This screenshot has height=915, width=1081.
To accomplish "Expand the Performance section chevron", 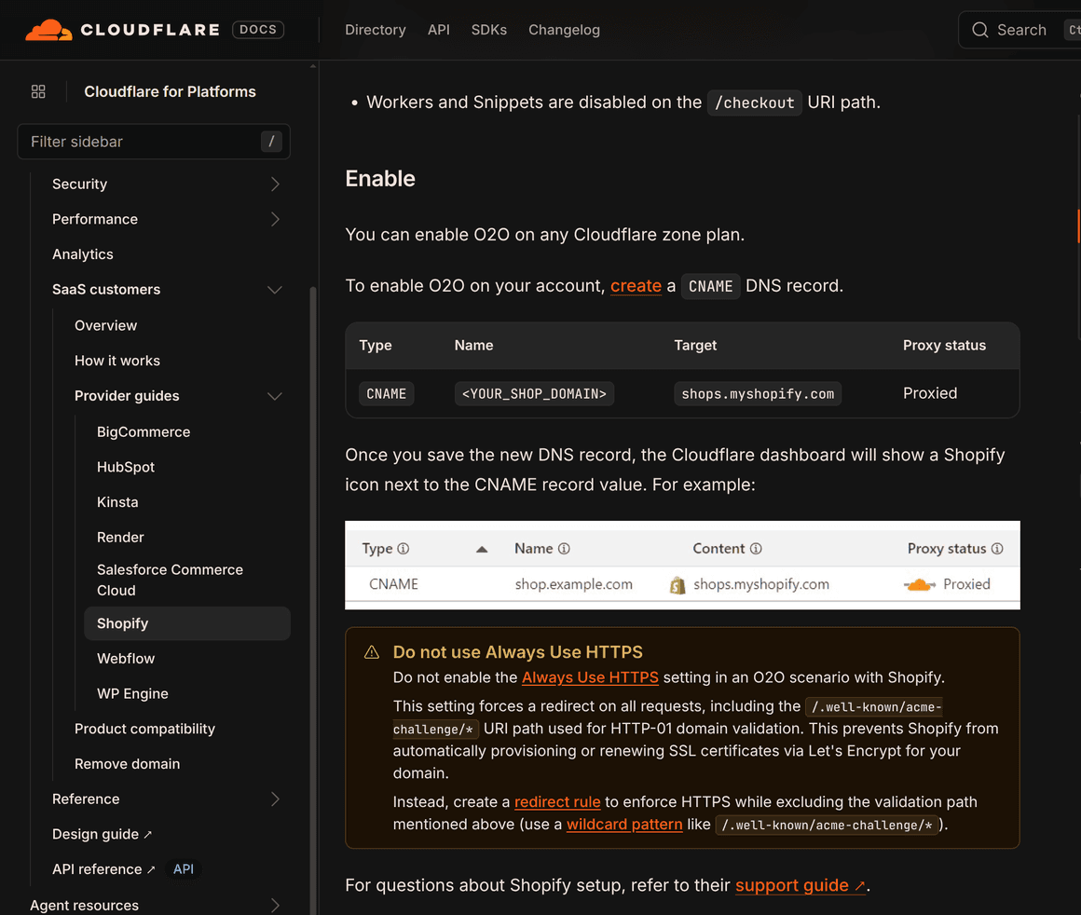I will pos(275,219).
